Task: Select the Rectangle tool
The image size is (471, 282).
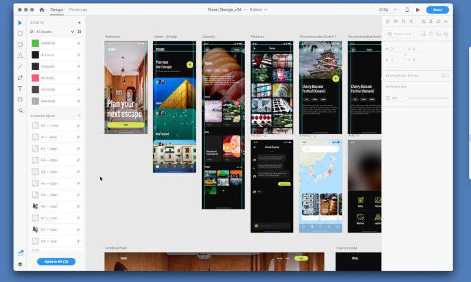Action: [20, 34]
